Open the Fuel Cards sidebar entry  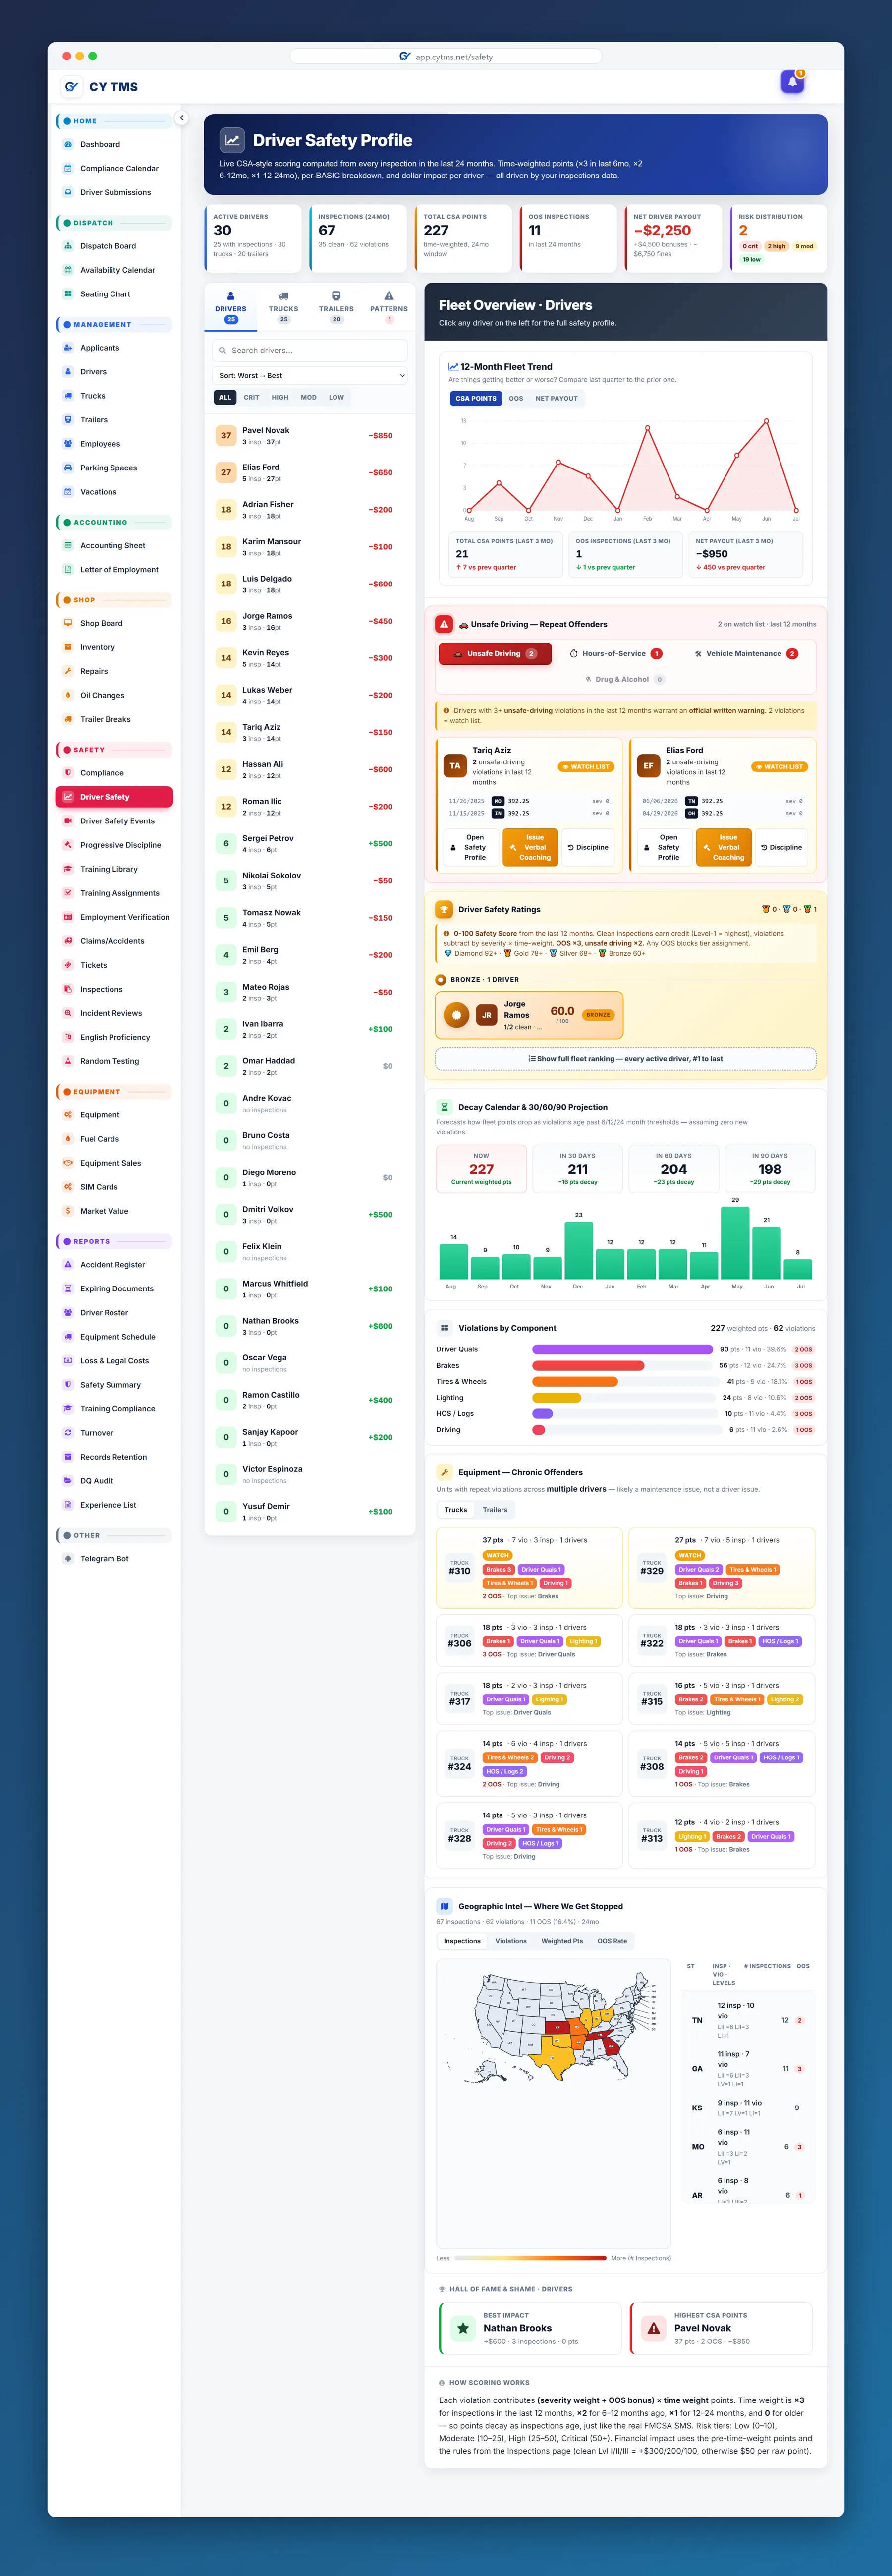click(99, 1139)
